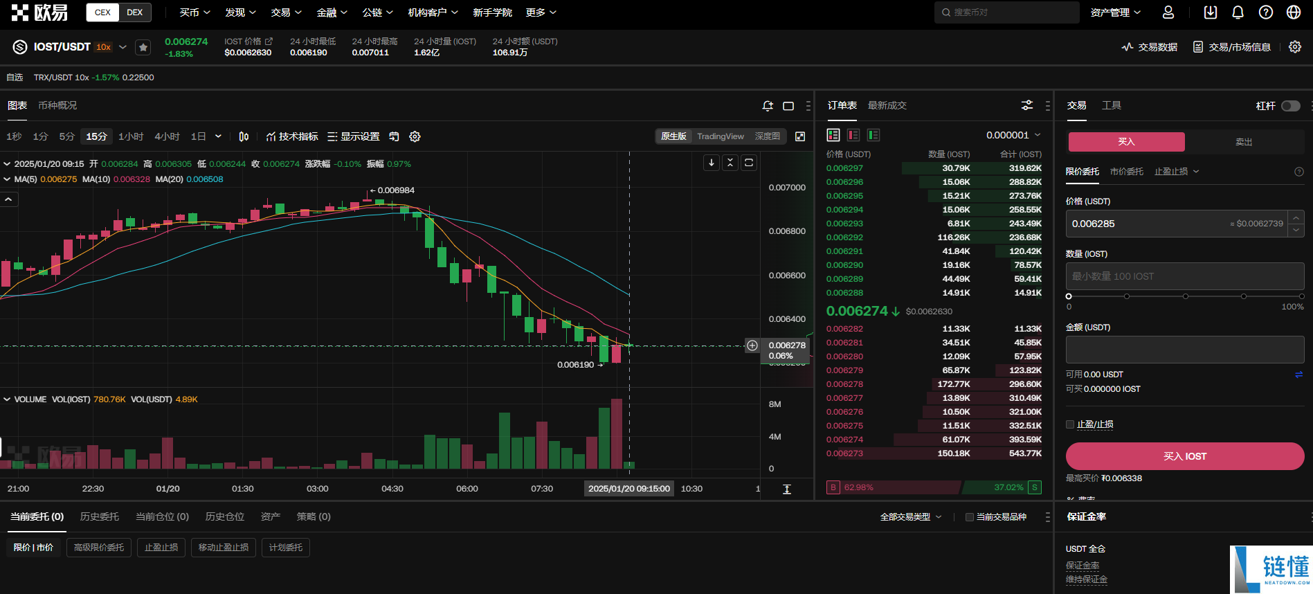Open the 历史委托 tab

tap(100, 516)
